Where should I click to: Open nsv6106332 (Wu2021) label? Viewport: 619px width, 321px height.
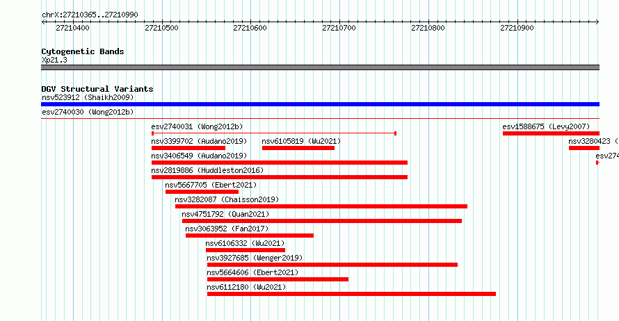(x=245, y=243)
